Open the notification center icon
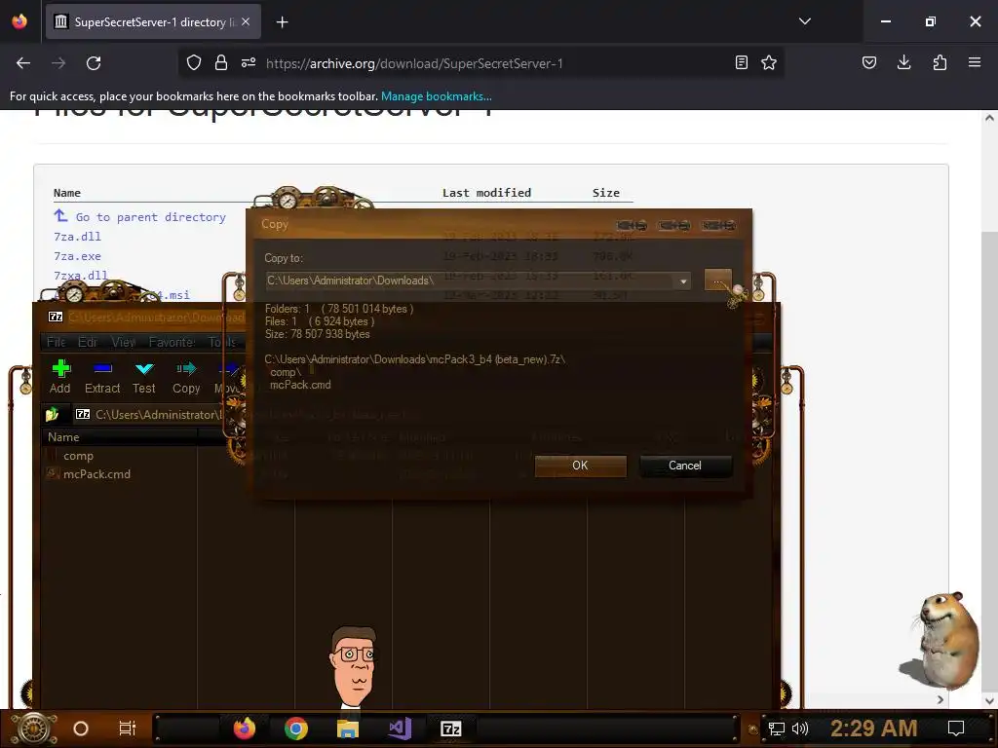The height and width of the screenshot is (748, 998). (956, 729)
